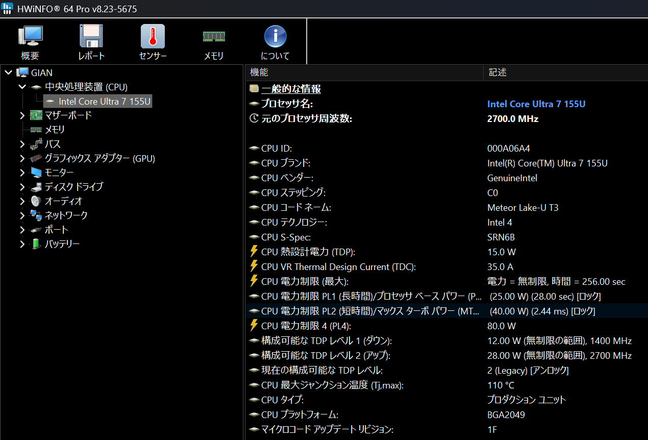Select the CPU ID row
648x440 pixels.
(446, 148)
